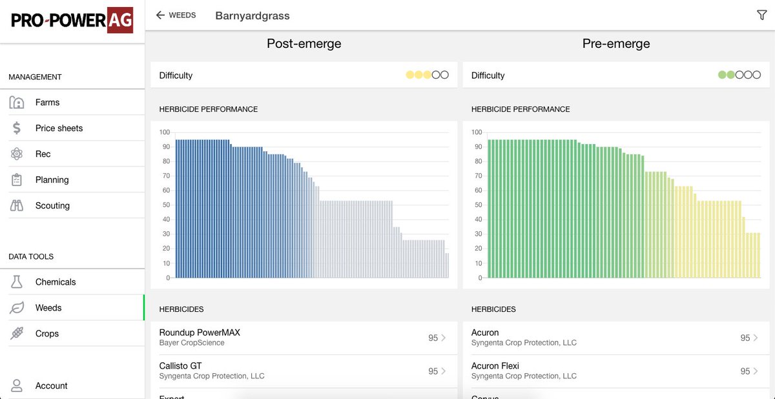Select Planning in the sidebar
Image resolution: width=775 pixels, height=399 pixels.
tap(72, 179)
